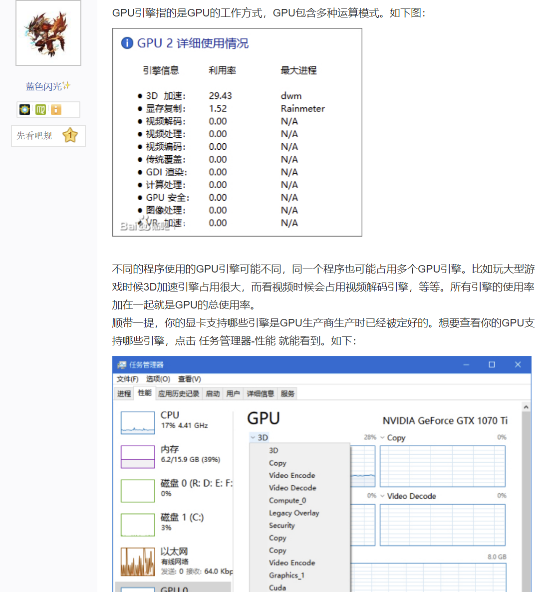Open the Copy engine graph dropdown
Screen dimensions: 552x592
[x=382, y=438]
